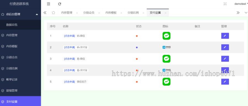Click the 管理 column header
Image resolution: width=248 pixels, height=106 pixels.
click(x=224, y=26)
